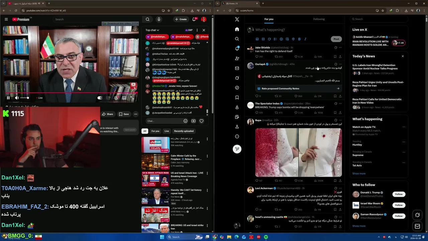Image resolution: width=428 pixels, height=241 pixels.
Task: Open YouTube player settings gear
Action: [116, 98]
